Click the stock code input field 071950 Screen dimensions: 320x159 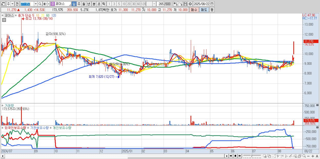coord(27,4)
